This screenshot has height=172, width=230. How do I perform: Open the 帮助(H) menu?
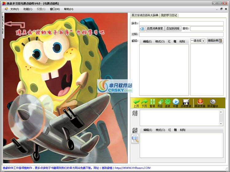(x=69, y=9)
